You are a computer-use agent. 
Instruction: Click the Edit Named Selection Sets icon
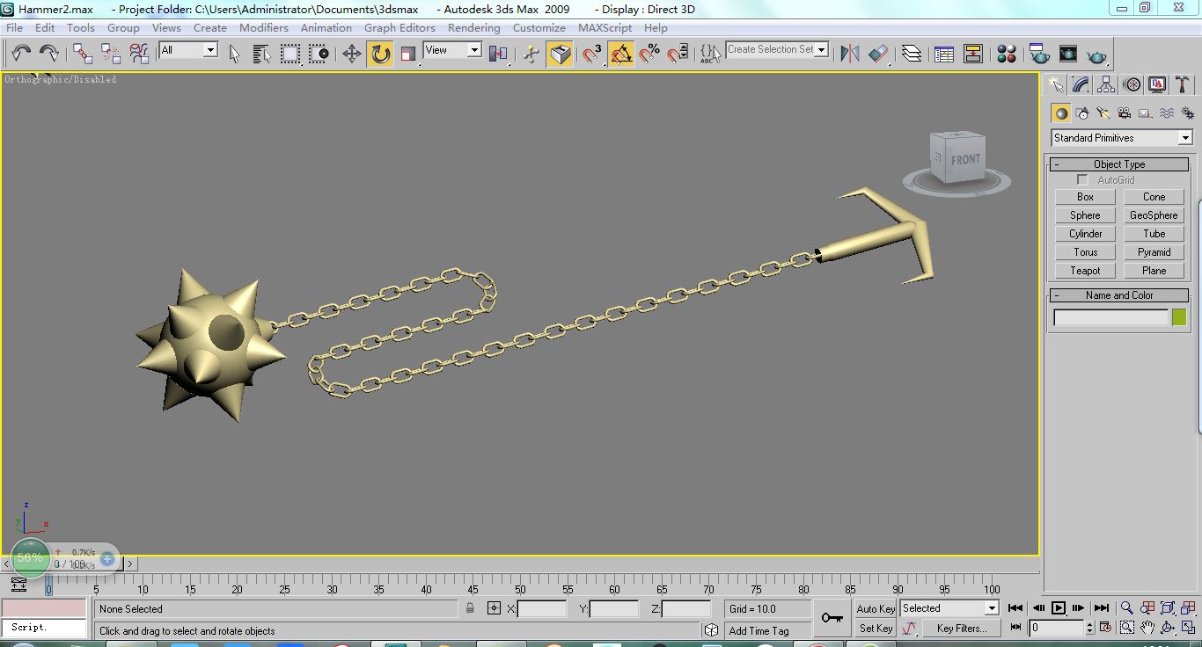coord(710,54)
